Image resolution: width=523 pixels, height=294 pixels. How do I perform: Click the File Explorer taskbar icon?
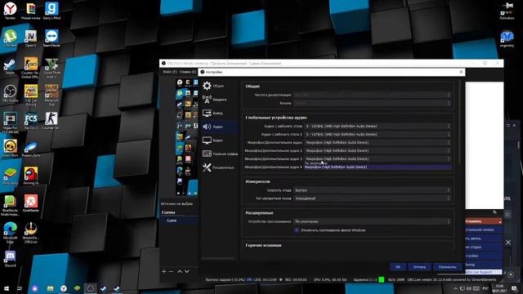tap(51, 288)
